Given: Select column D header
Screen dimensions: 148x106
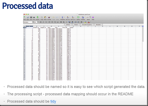Looking at the screenshot, I should pos(51,26).
